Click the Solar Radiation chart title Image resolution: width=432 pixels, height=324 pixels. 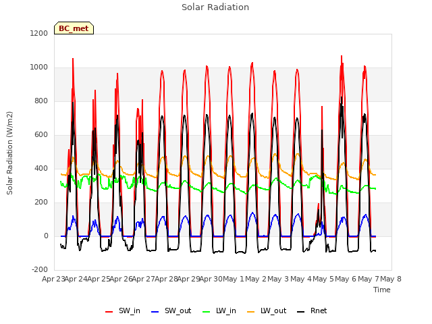pos(215,7)
